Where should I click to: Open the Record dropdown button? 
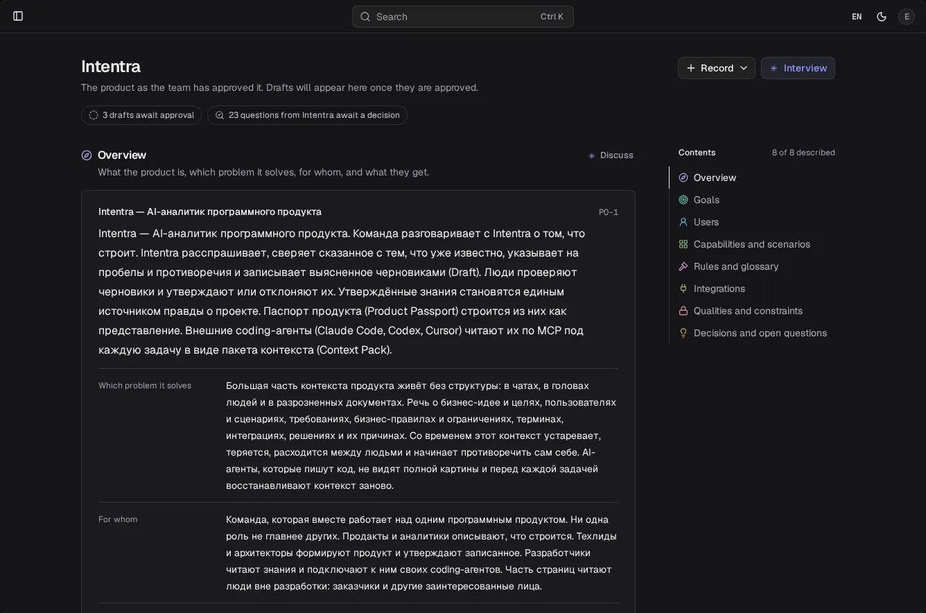(x=717, y=68)
